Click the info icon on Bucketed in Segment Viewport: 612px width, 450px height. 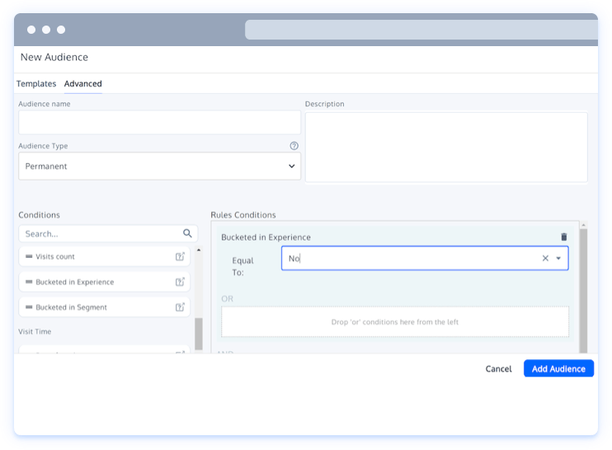180,307
